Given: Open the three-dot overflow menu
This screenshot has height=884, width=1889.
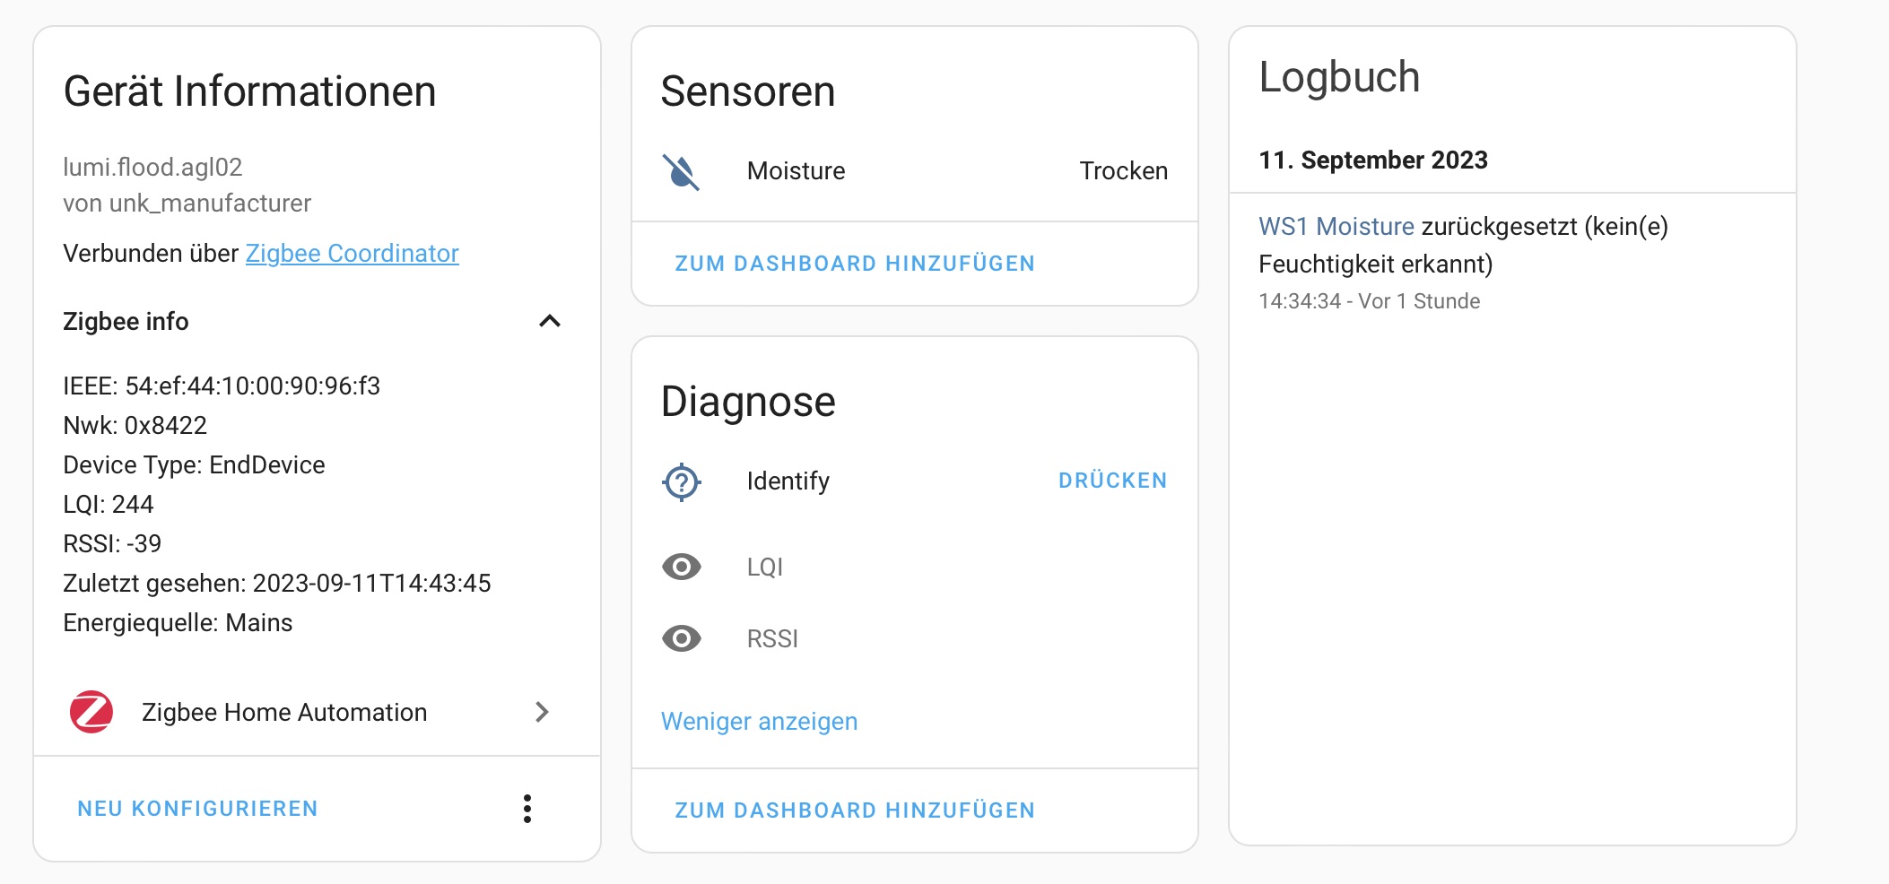Looking at the screenshot, I should [527, 809].
